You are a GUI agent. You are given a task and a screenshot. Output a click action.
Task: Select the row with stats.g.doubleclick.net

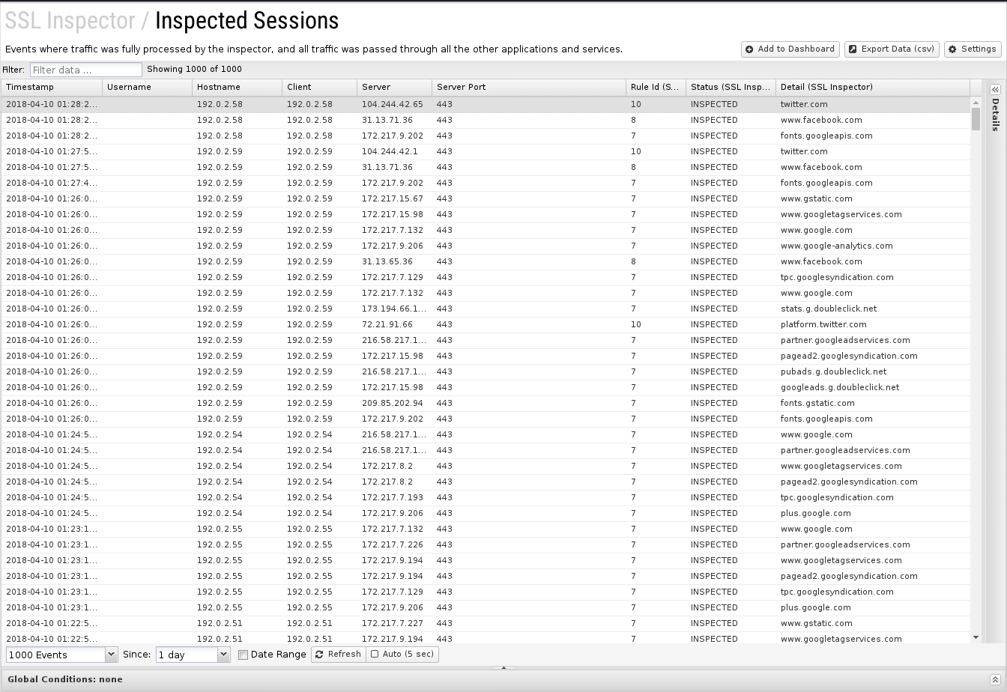tap(486, 309)
